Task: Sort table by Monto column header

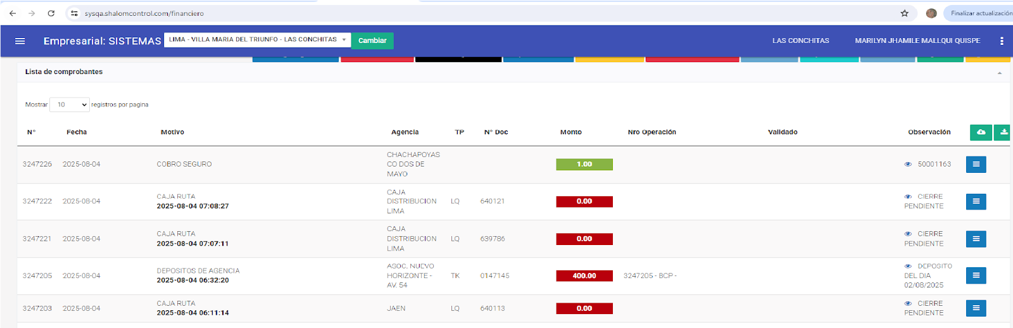Action: pos(570,132)
